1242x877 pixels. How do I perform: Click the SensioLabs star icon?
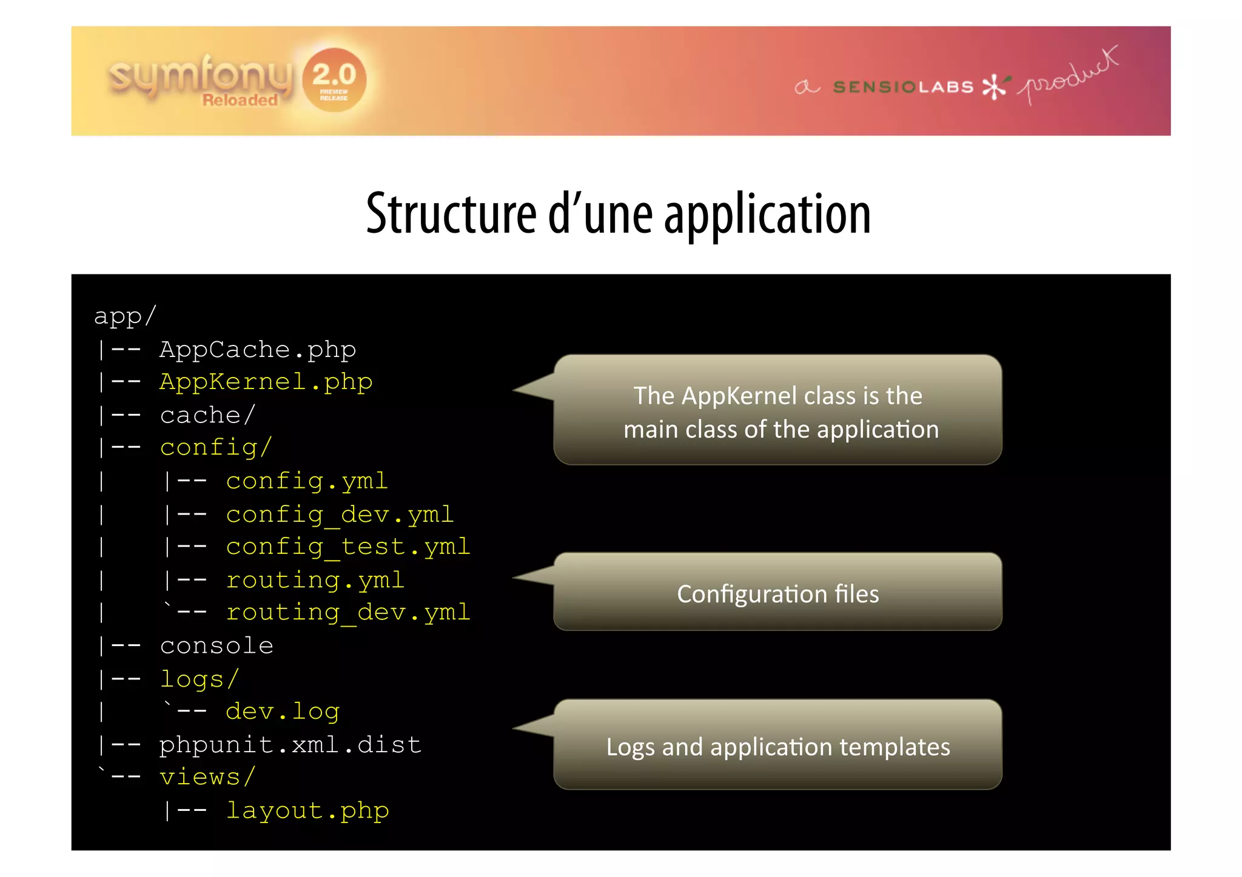(x=995, y=87)
